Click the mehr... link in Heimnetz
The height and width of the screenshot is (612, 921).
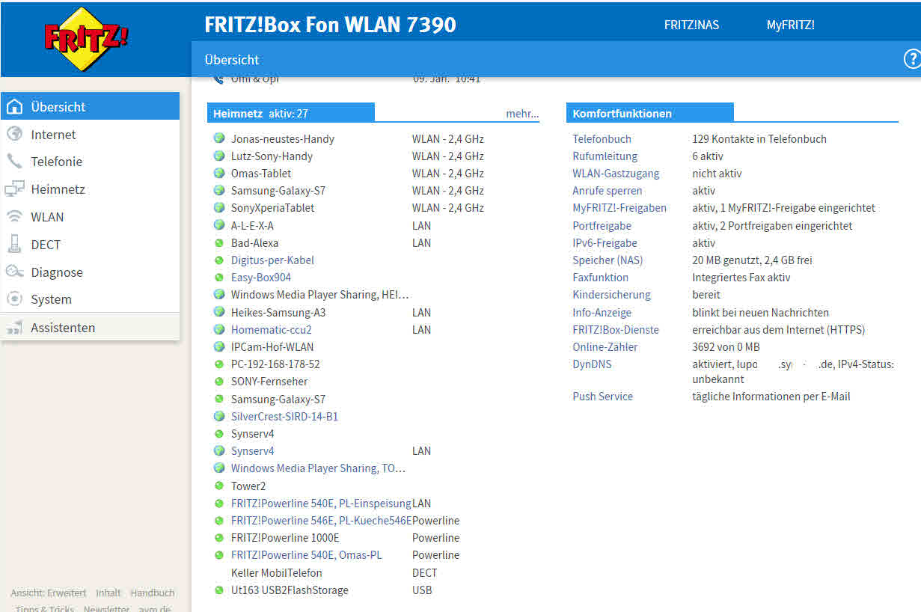point(522,114)
